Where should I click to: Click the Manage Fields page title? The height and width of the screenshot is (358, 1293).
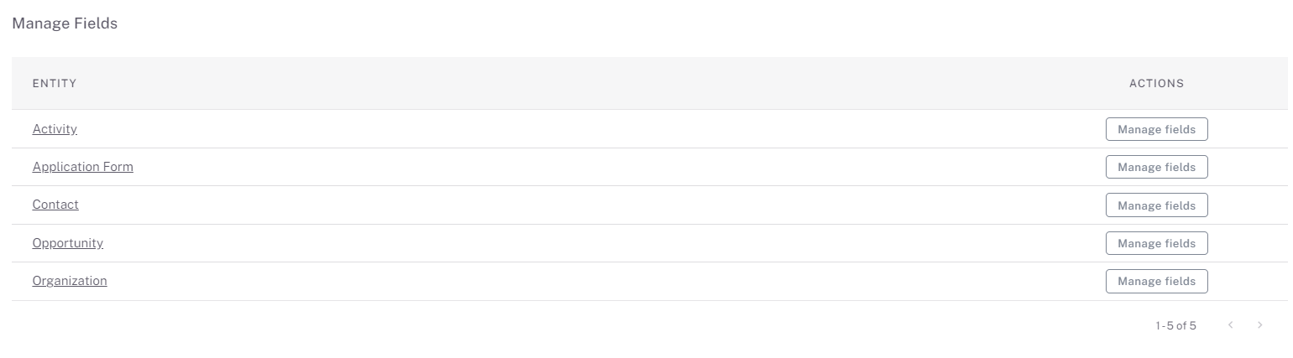65,23
